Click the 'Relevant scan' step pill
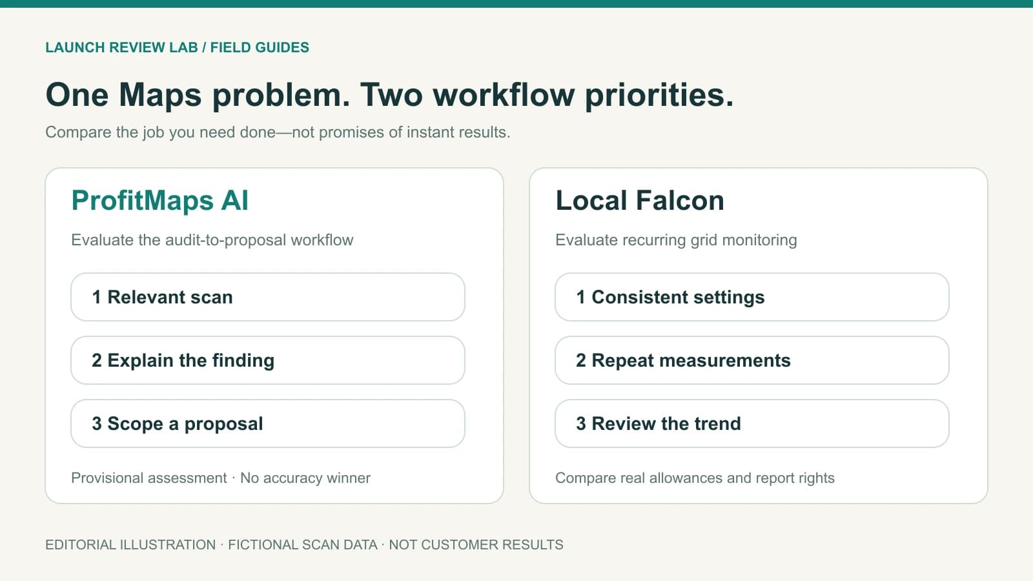This screenshot has width=1033, height=581. click(x=268, y=297)
